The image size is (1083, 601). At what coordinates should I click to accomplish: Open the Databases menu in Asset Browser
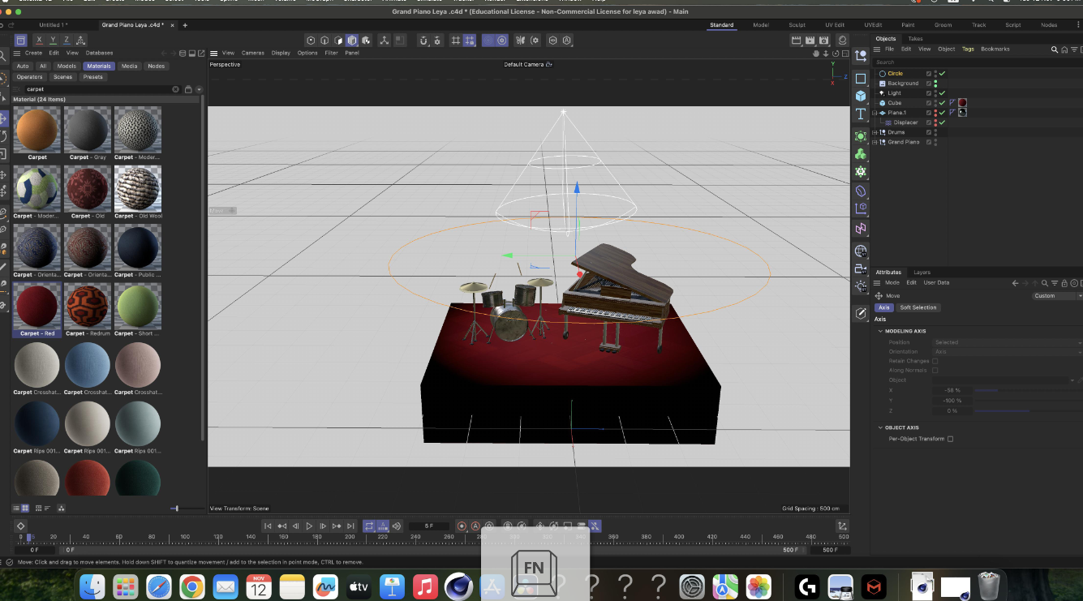tap(100, 53)
